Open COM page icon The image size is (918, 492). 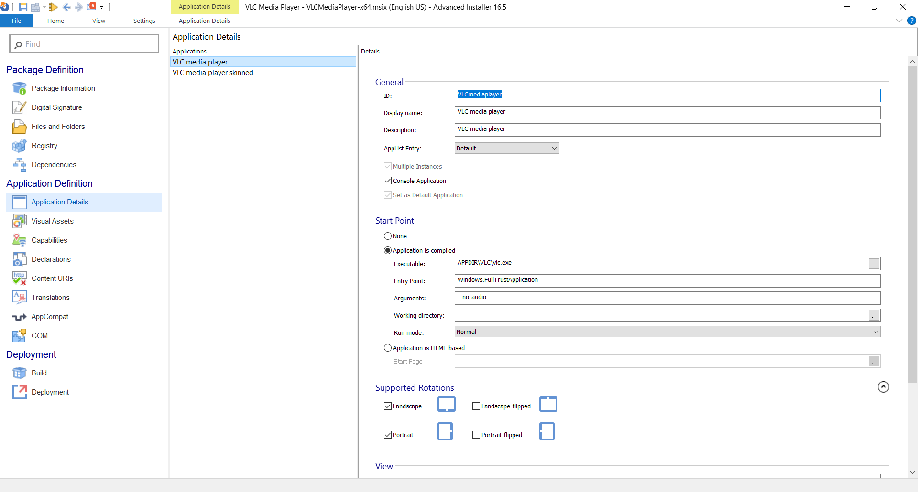[x=19, y=336]
